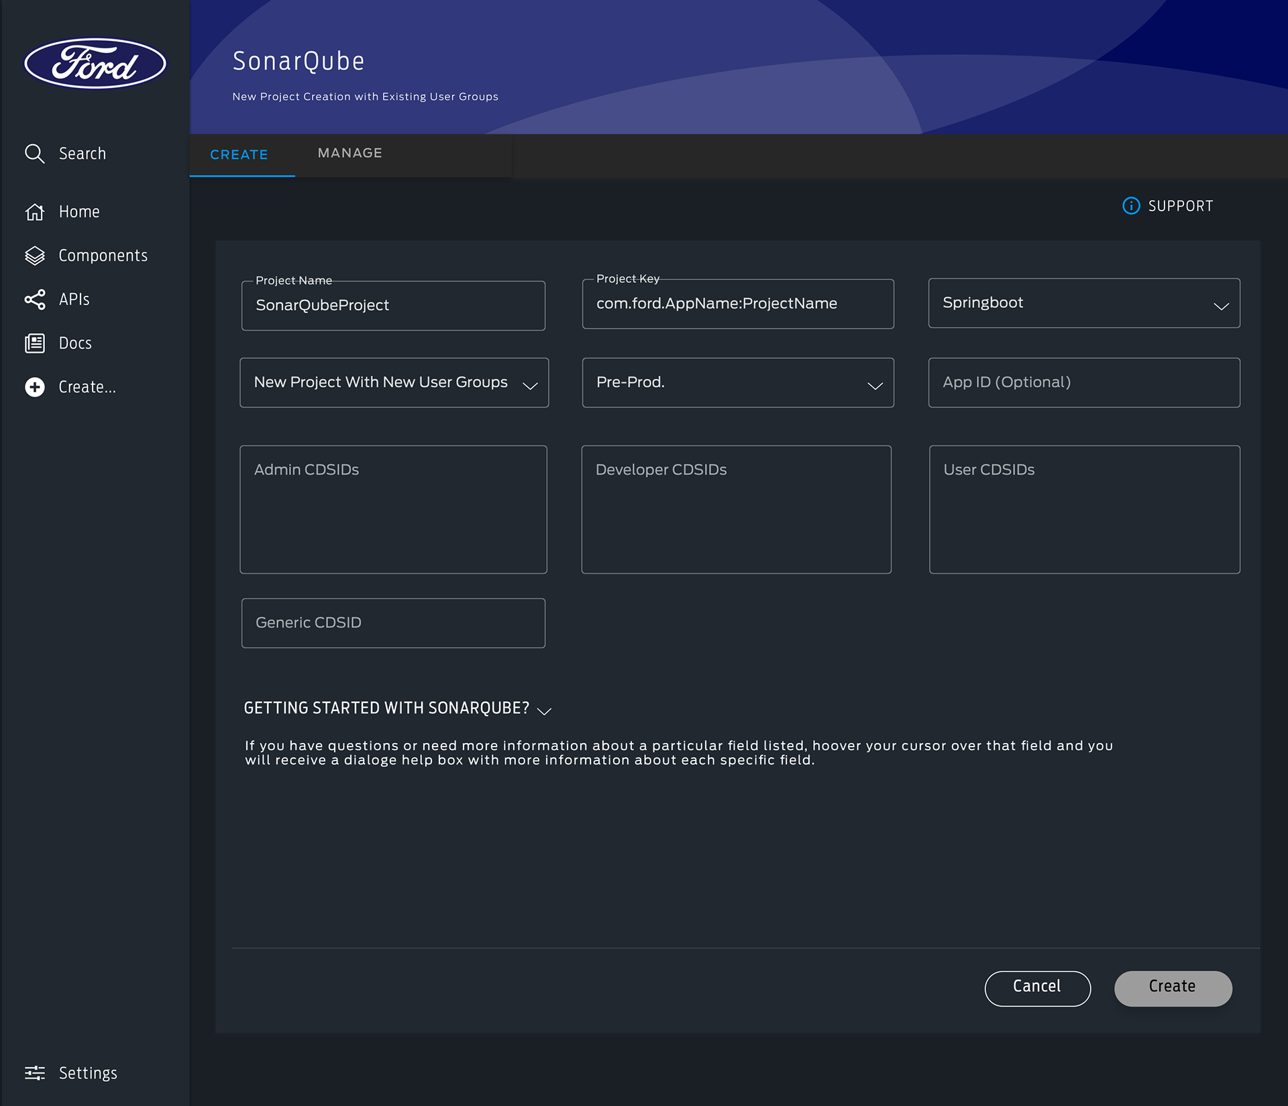Click the Create button
Viewport: 1288px width, 1106px height.
click(x=1173, y=989)
